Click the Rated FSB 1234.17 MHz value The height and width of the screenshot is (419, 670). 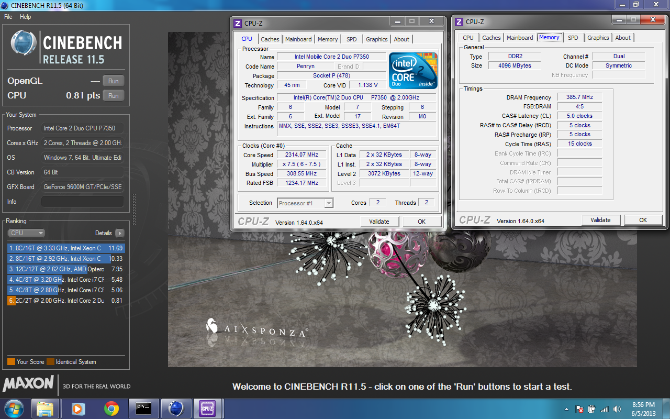tap(301, 183)
